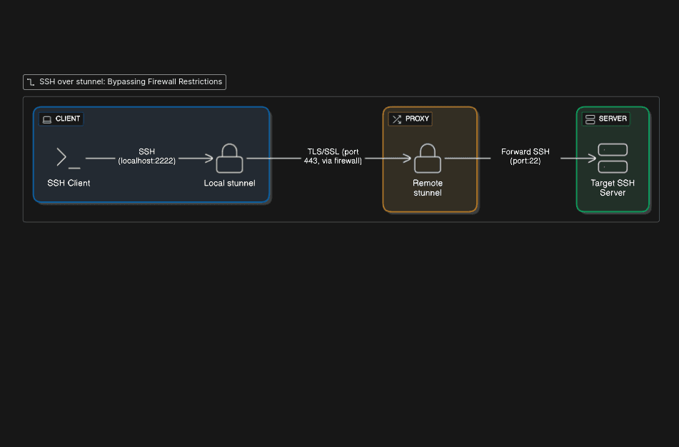Click the 'TLS/SSL (port 443, via firewall)' label
679x447 pixels.
(333, 156)
